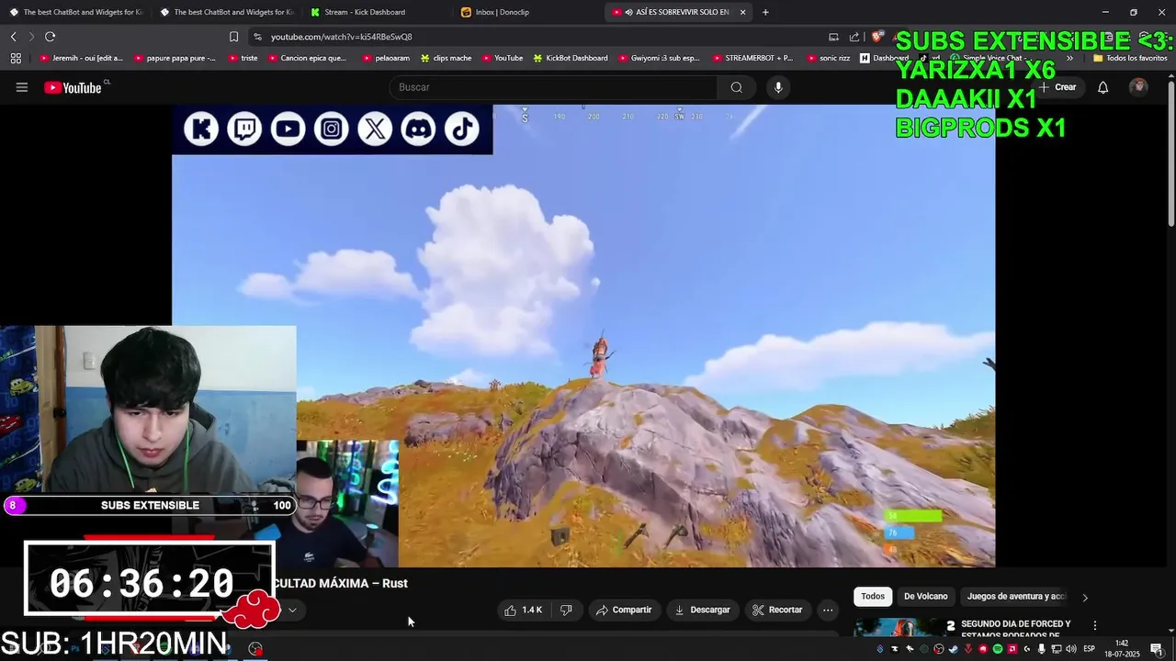Open the YouTube guide hamburger menu

coord(22,87)
